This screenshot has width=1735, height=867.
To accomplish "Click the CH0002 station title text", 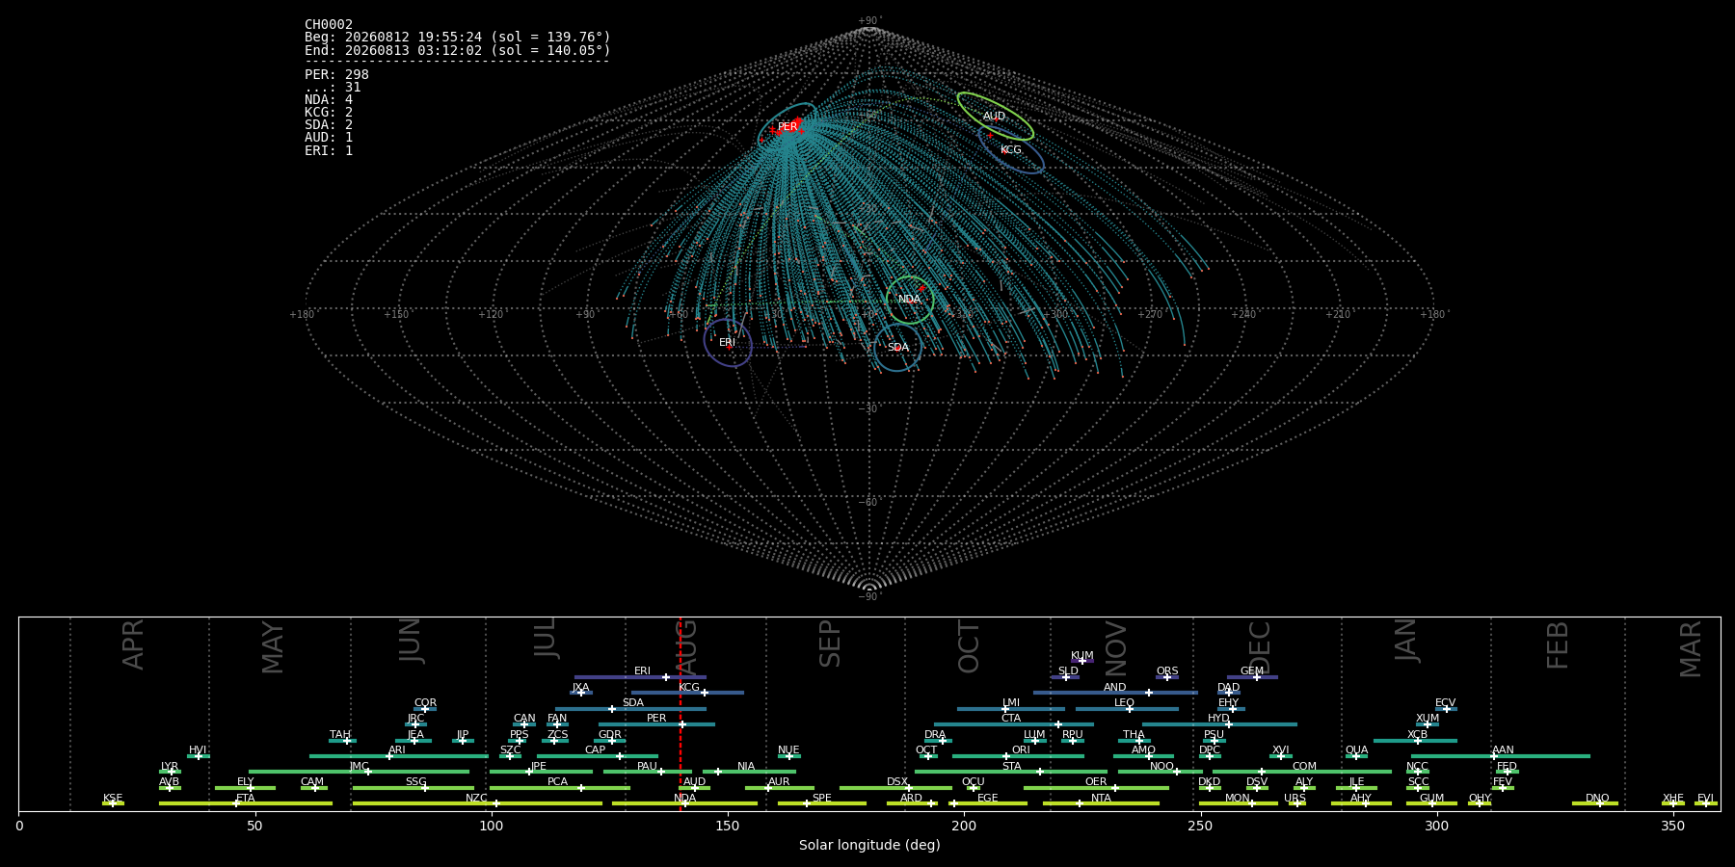I will click(x=329, y=24).
